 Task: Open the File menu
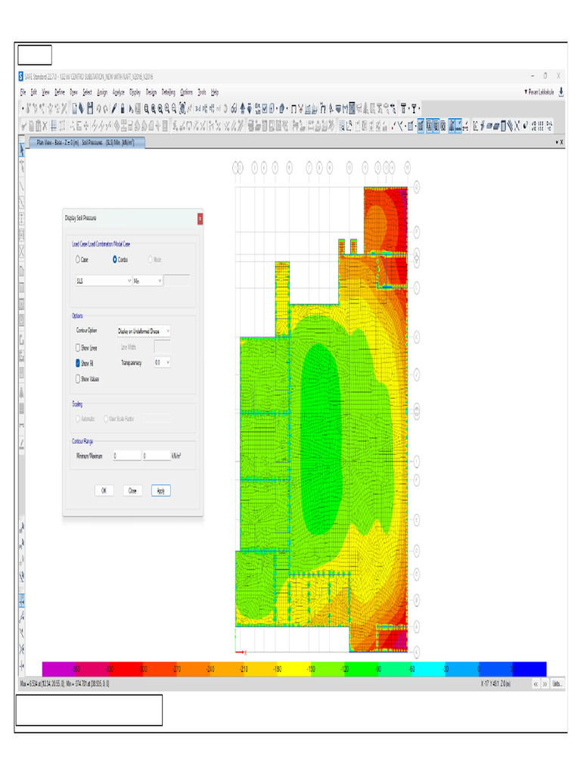click(23, 92)
